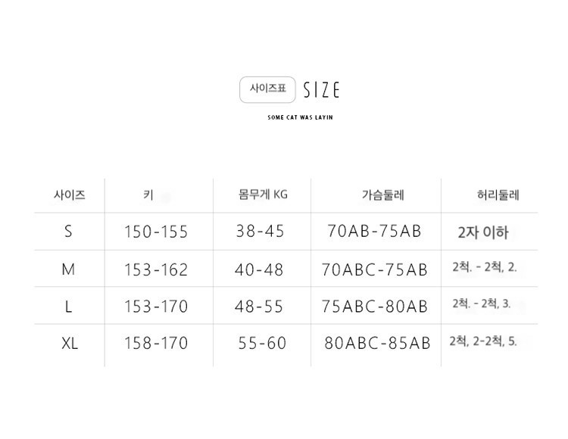Select the 키 column header
Image resolution: width=568 pixels, height=439 pixels.
[x=148, y=195]
